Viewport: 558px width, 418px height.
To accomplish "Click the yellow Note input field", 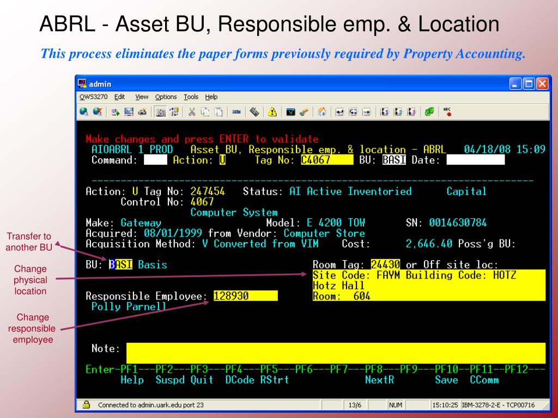I will (x=336, y=353).
